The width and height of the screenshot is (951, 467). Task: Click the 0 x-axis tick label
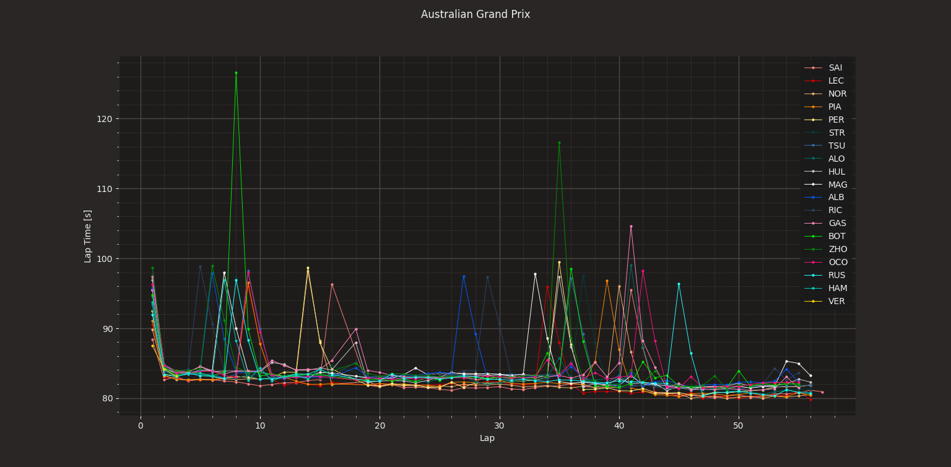click(141, 426)
